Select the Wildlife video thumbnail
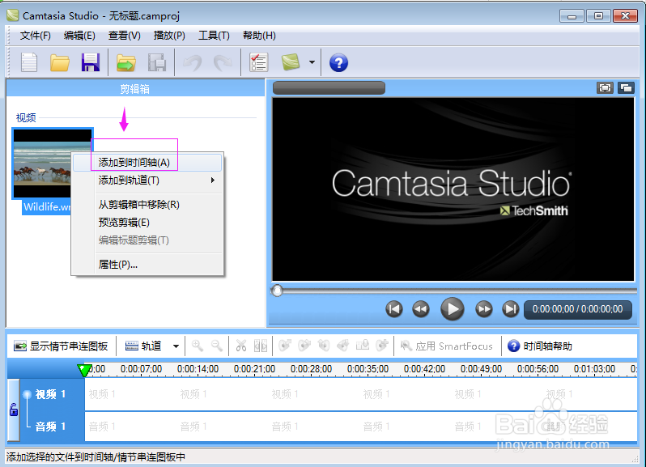The height and width of the screenshot is (467, 646). tap(53, 163)
